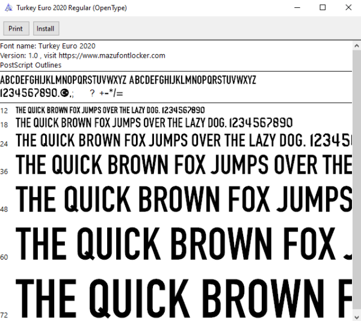
Task: Click the 60-point quick brown fox sample
Action: click(x=184, y=243)
